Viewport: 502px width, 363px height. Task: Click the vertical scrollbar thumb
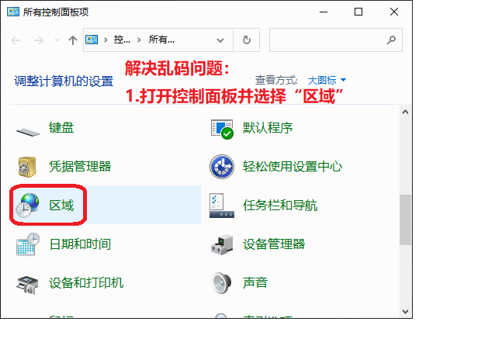[x=405, y=219]
